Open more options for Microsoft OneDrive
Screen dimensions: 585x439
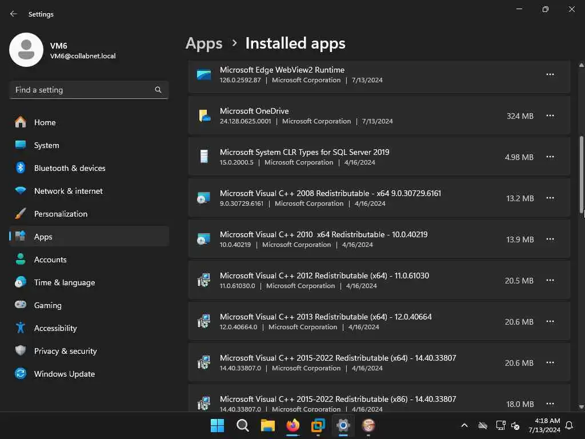point(550,116)
